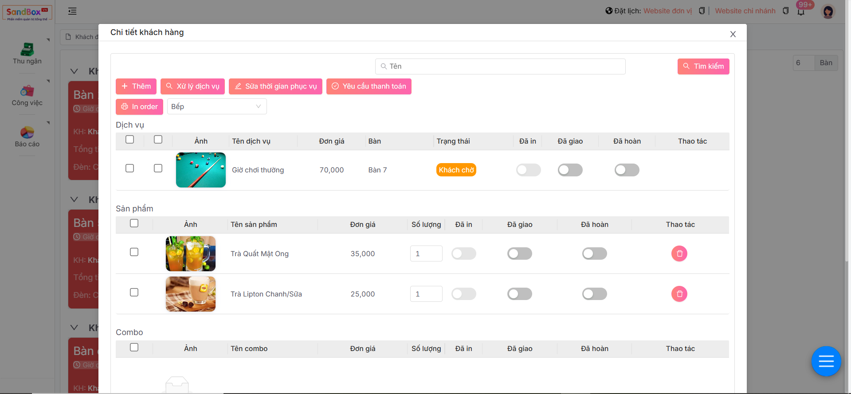The height and width of the screenshot is (394, 851).
Task: Delete Trà Lipton Chanh/Sữa with trash icon
Action: (x=679, y=294)
